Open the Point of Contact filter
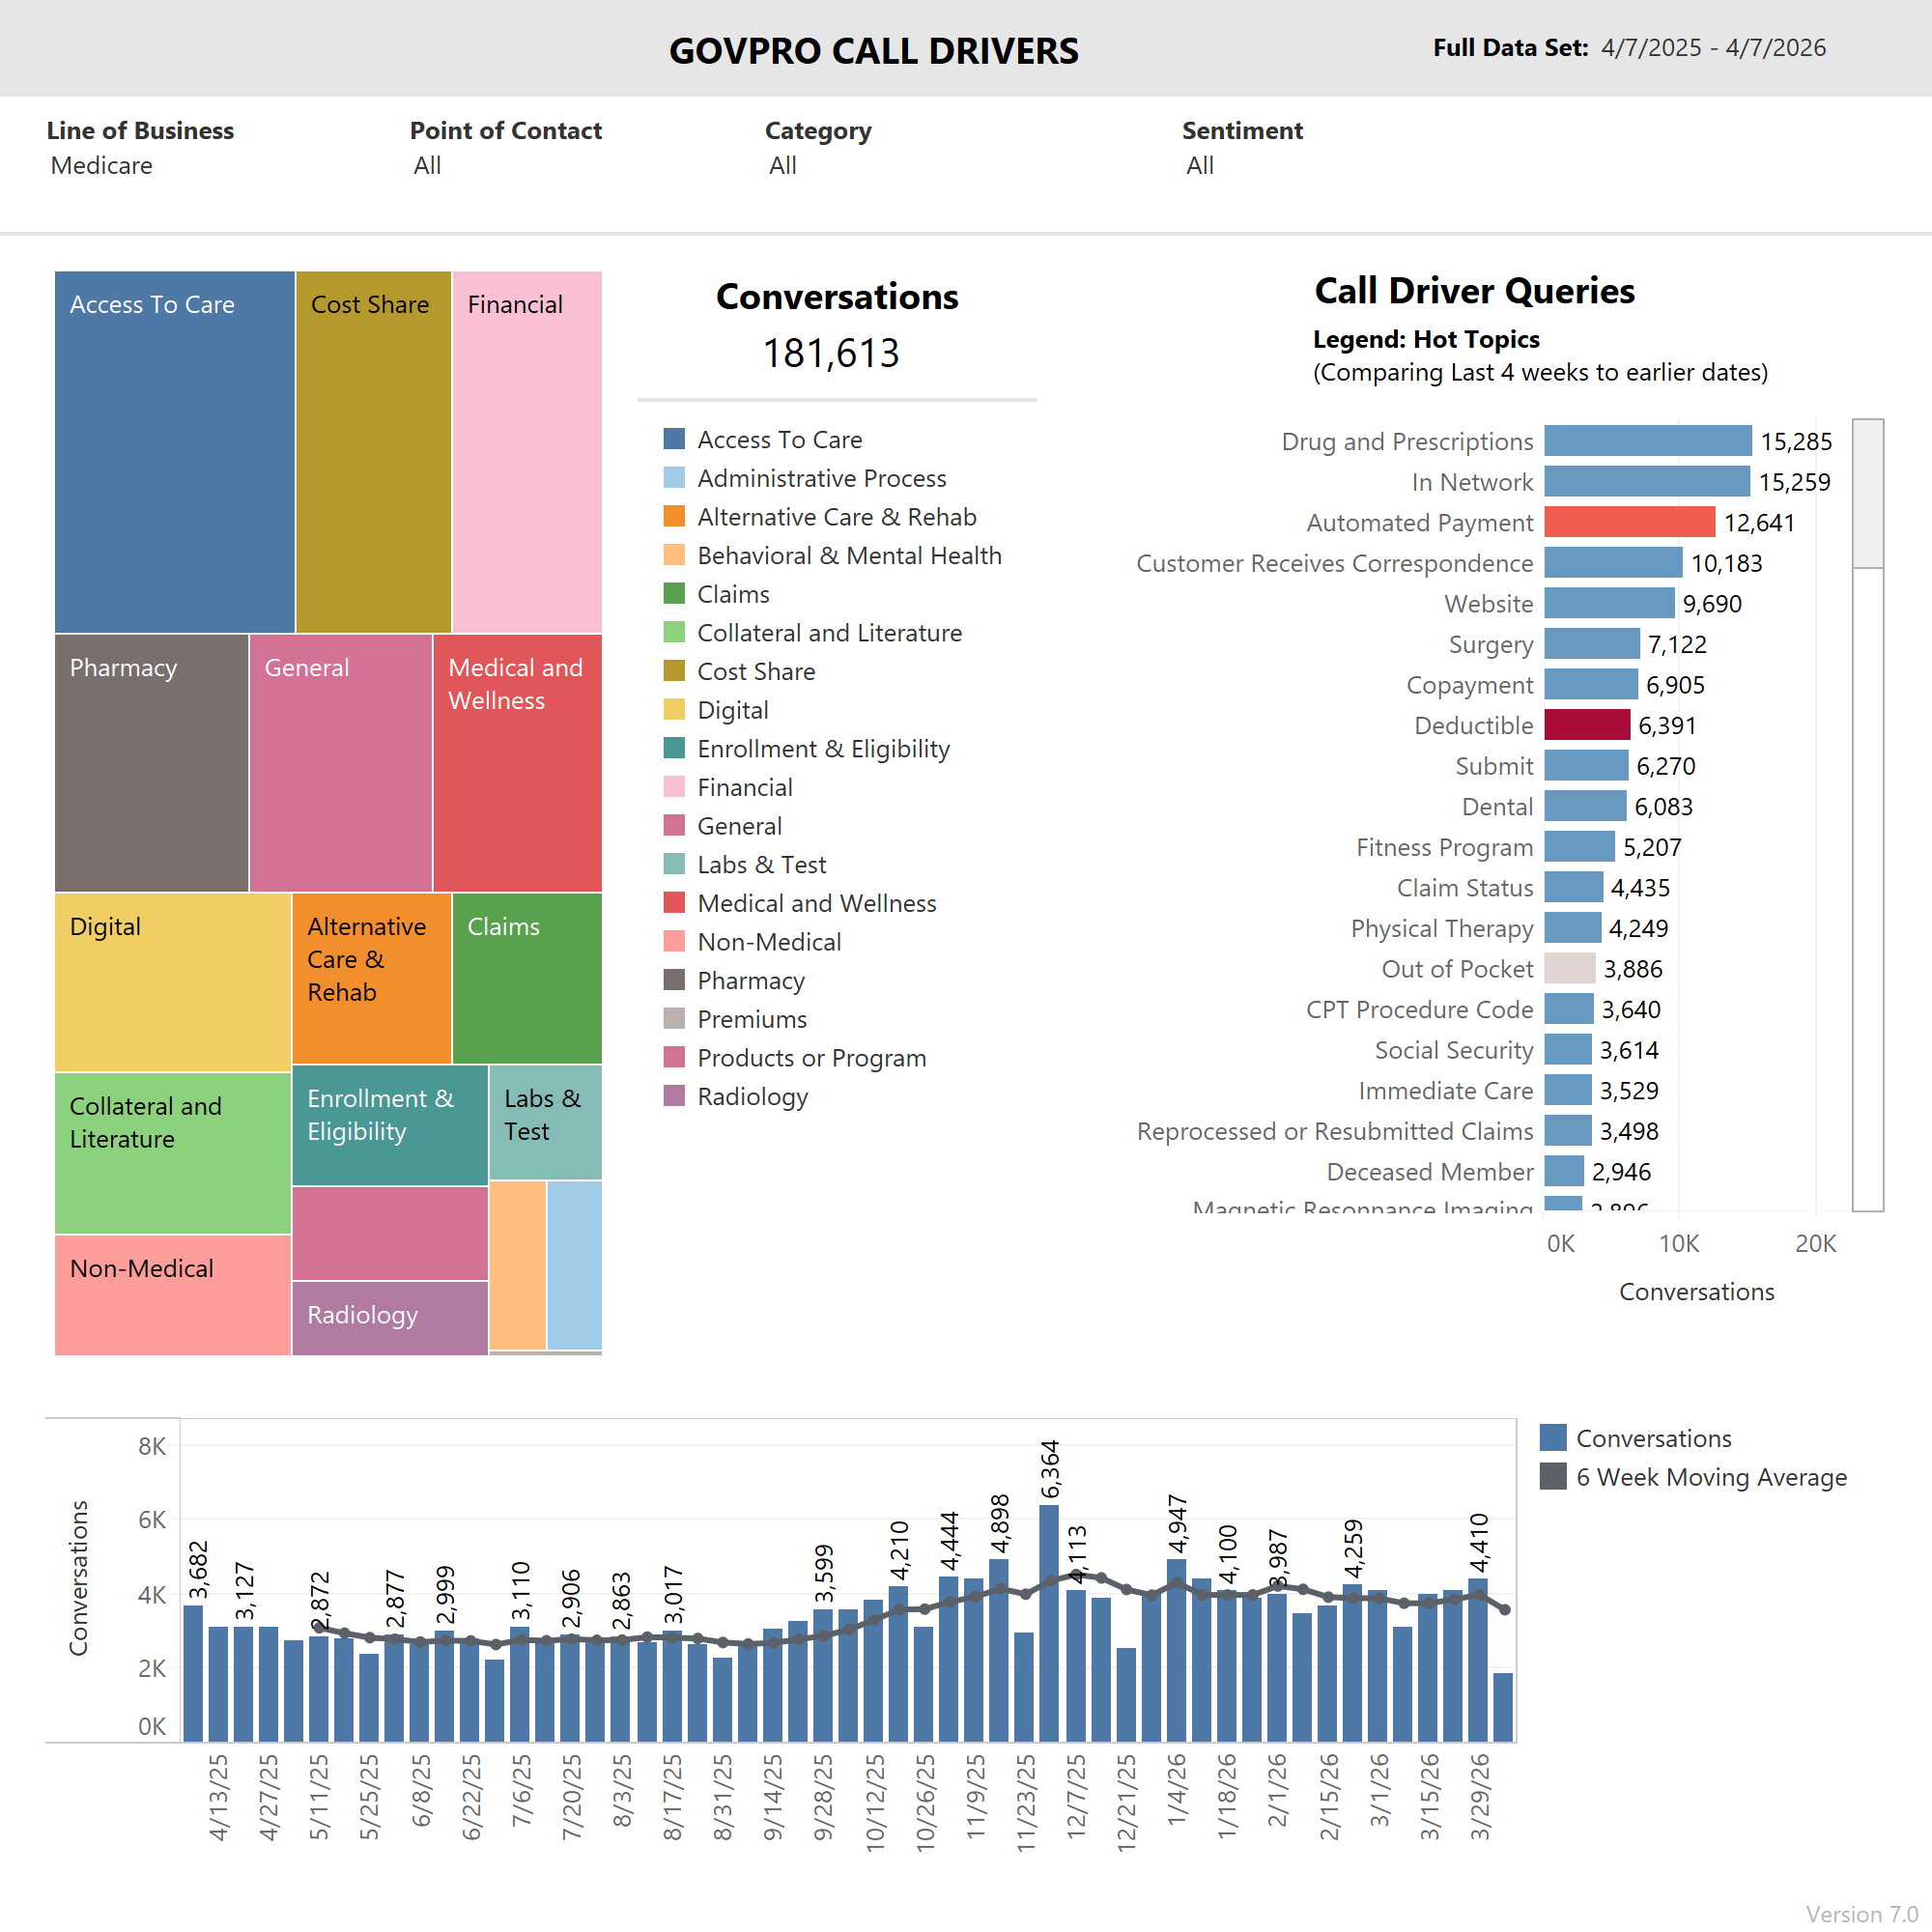This screenshot has height=1932, width=1932. point(428,166)
